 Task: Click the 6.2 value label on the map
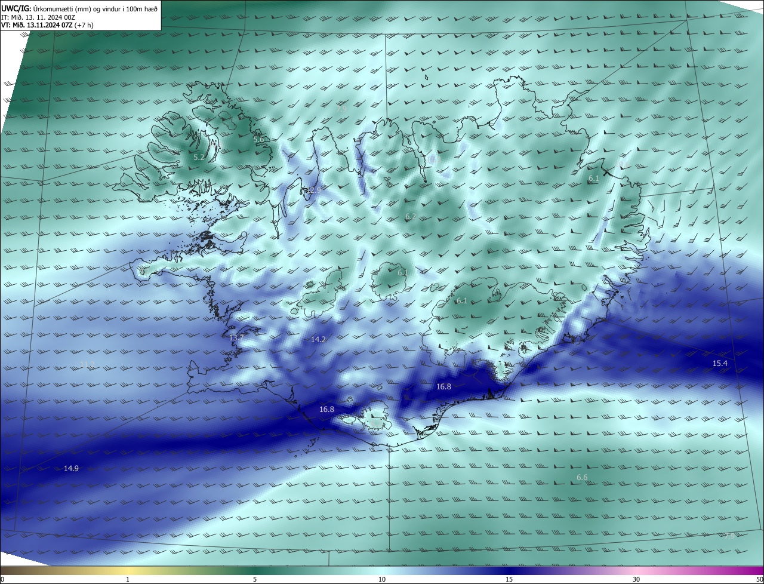pos(411,217)
